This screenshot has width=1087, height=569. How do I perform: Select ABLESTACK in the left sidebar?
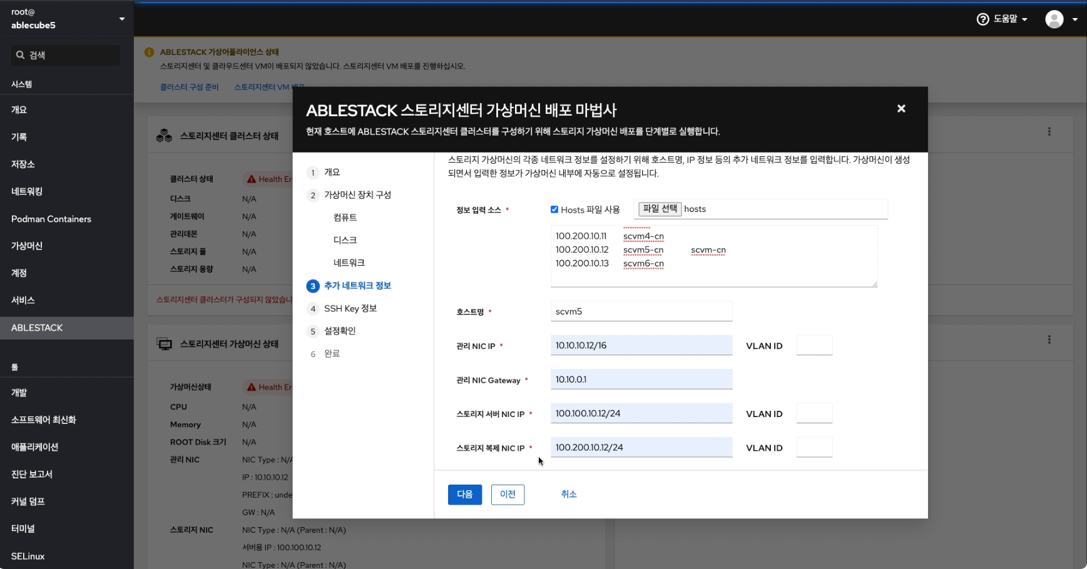67,328
